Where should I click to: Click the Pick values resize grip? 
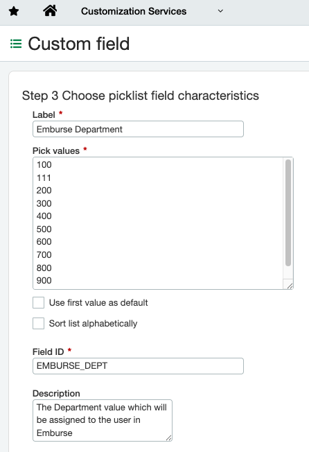pos(290,286)
